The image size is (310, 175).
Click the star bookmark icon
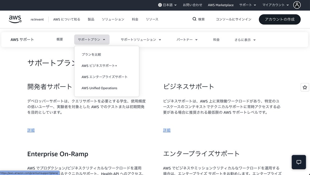click(x=305, y=87)
